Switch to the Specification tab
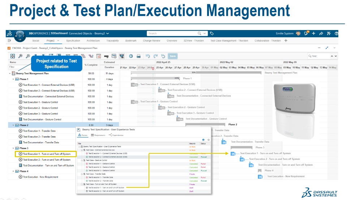This screenshot has width=347, height=200. [x=73, y=41]
